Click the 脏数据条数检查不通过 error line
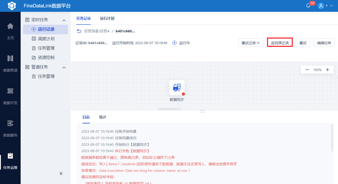The image size is (338, 184). 128,157
